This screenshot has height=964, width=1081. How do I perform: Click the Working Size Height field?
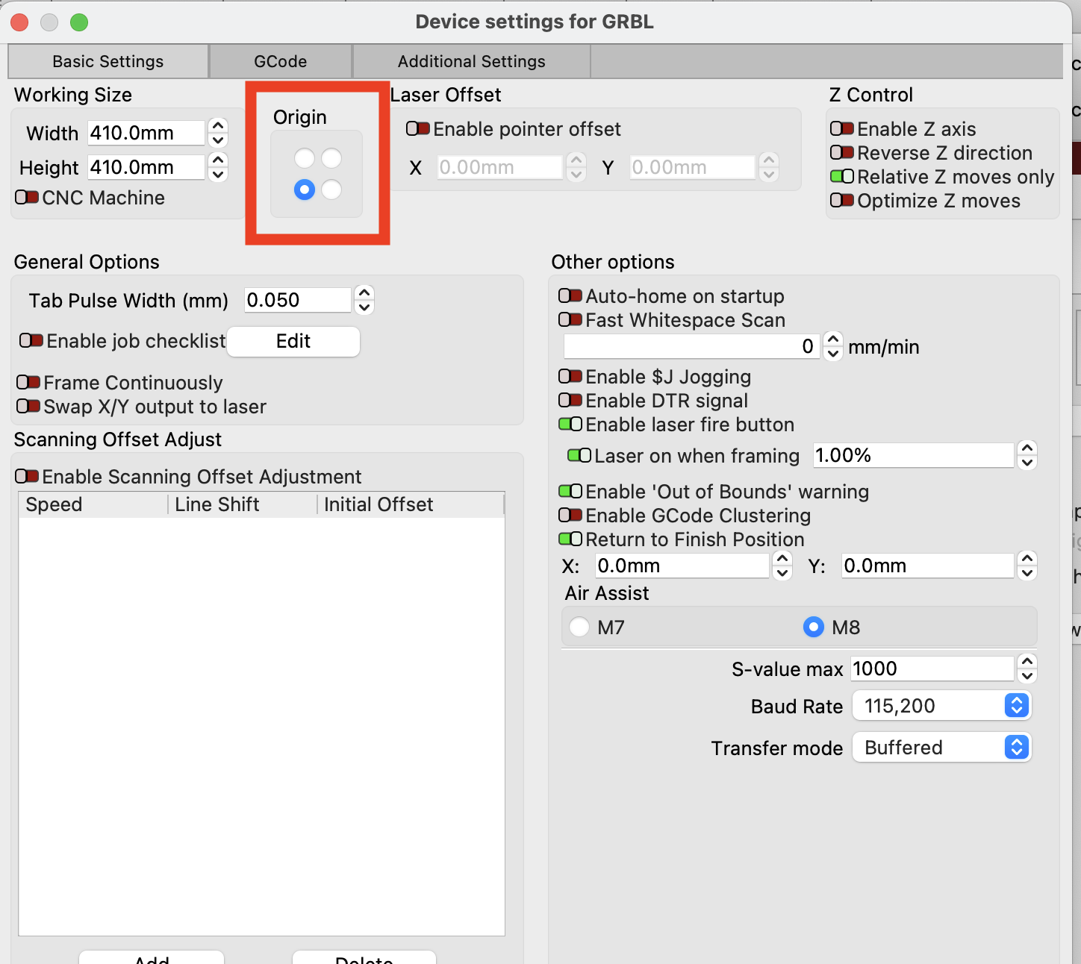(146, 167)
